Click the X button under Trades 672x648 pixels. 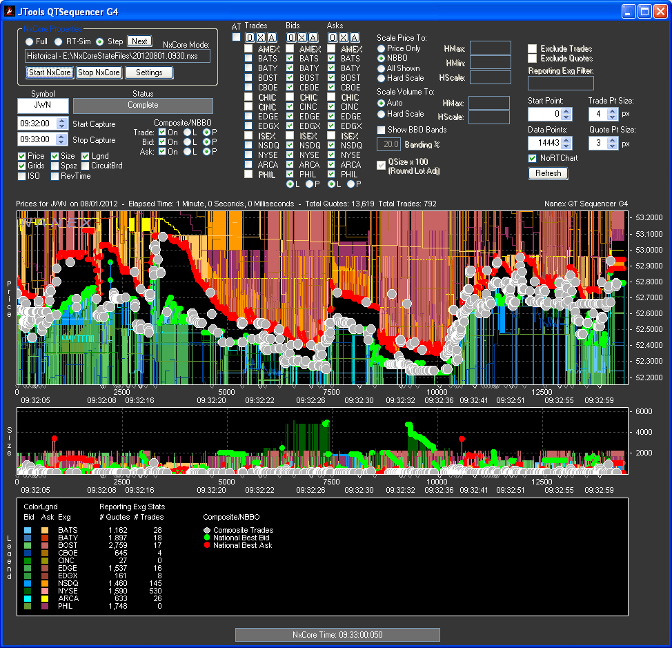pyautogui.click(x=261, y=38)
